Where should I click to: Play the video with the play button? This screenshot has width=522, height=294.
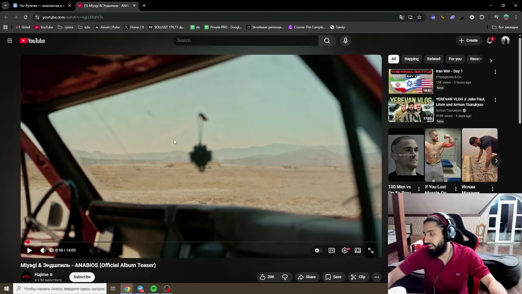click(x=29, y=250)
